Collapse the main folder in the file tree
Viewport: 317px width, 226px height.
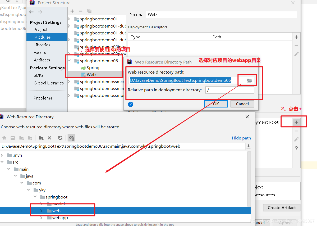9,169
